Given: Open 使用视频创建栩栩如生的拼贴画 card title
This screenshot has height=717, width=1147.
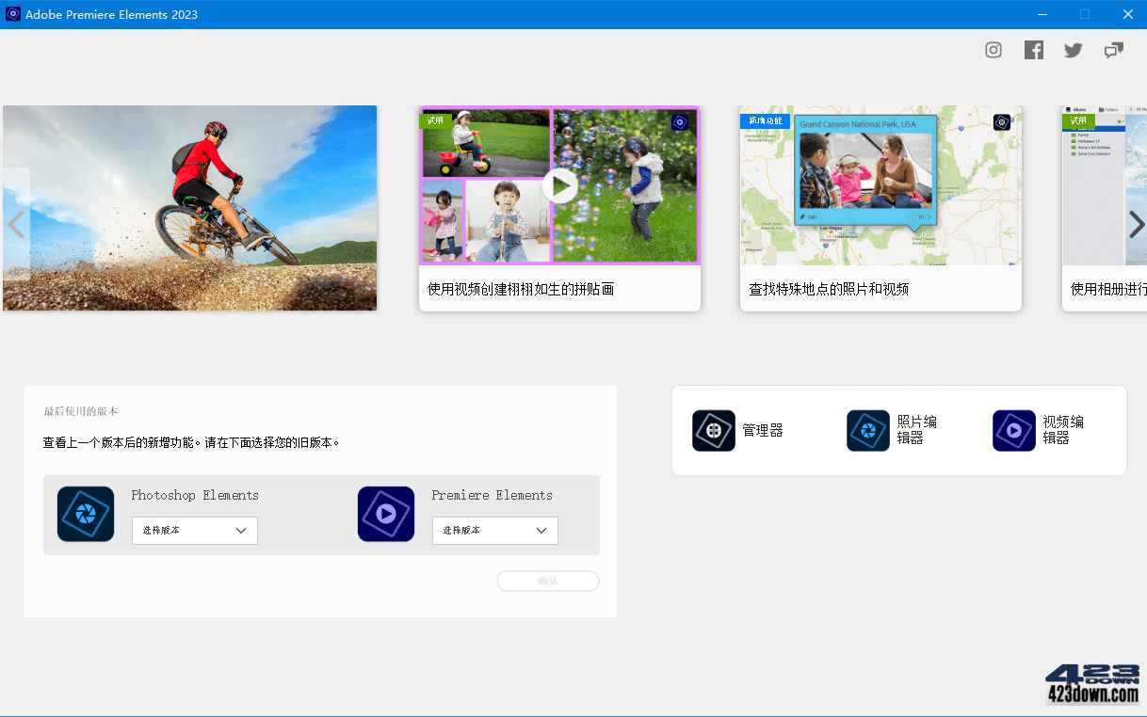Looking at the screenshot, I should (x=521, y=289).
